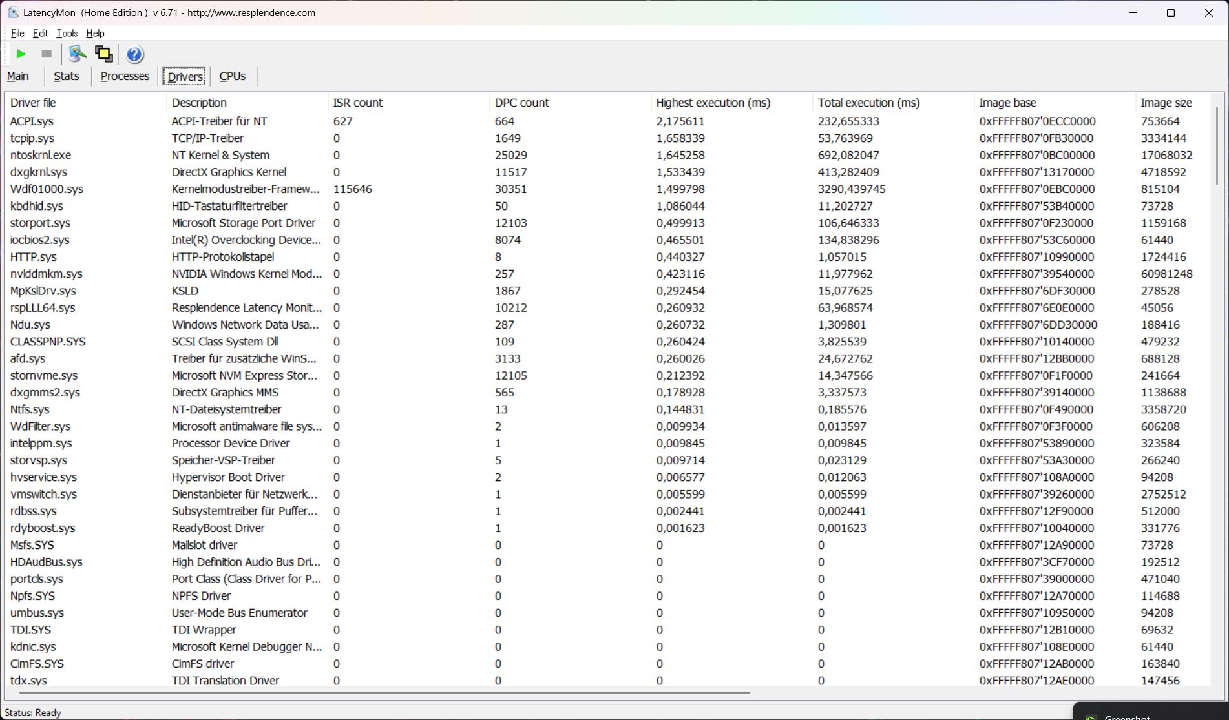Click the ISR count value 115646
The height and width of the screenshot is (720, 1229).
pyautogui.click(x=353, y=189)
